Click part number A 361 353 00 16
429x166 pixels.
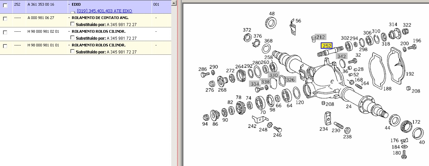point(41,5)
